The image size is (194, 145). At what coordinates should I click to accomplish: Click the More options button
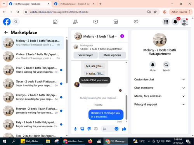coord(112,55)
